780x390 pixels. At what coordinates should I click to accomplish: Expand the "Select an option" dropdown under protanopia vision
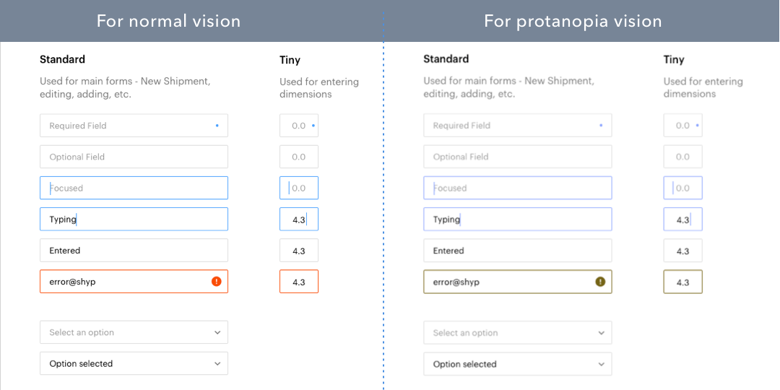517,333
